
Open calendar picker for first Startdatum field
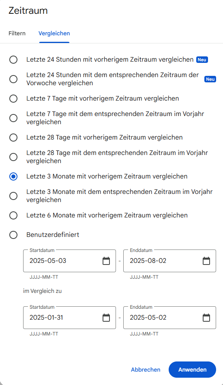coord(106,261)
